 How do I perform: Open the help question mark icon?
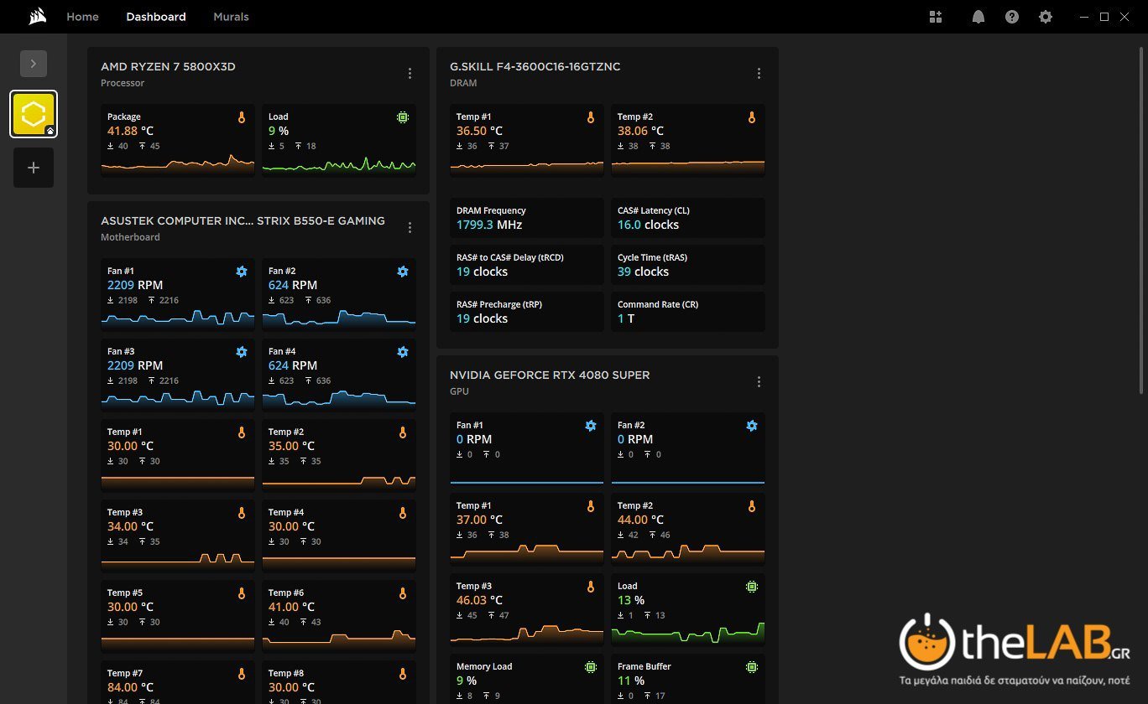click(x=1012, y=17)
